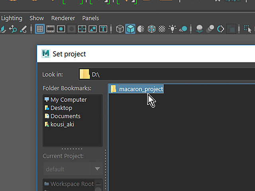
Task: Go to My Computer bookmark
Action: 66,99
